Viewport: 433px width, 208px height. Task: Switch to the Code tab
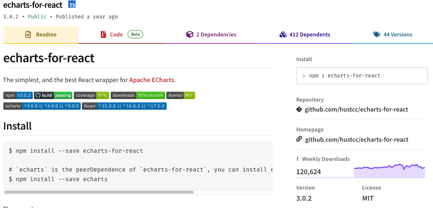121,35
